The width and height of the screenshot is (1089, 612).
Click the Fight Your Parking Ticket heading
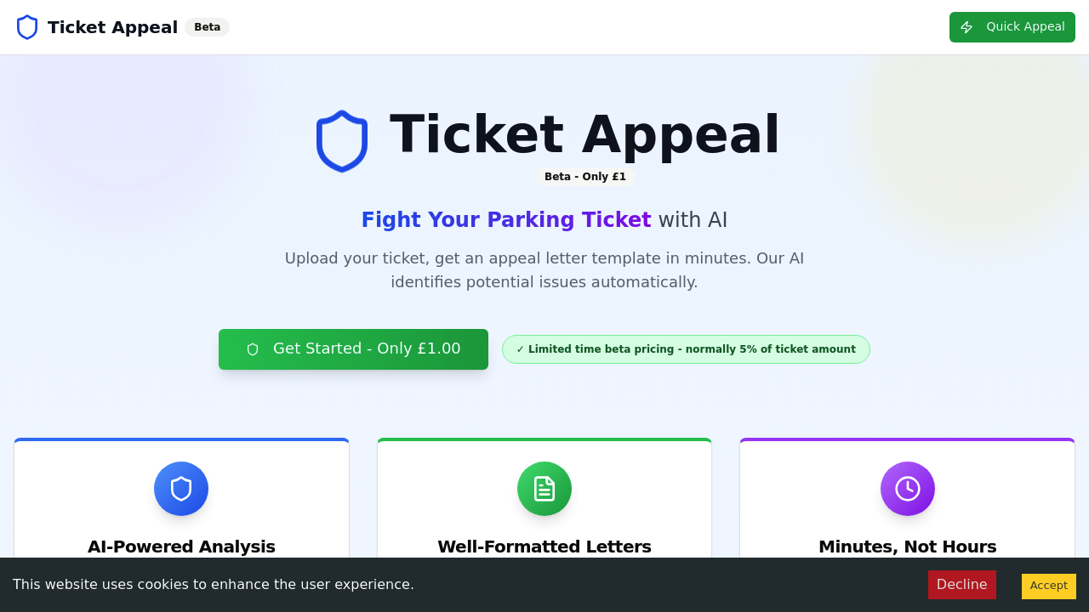506,219
